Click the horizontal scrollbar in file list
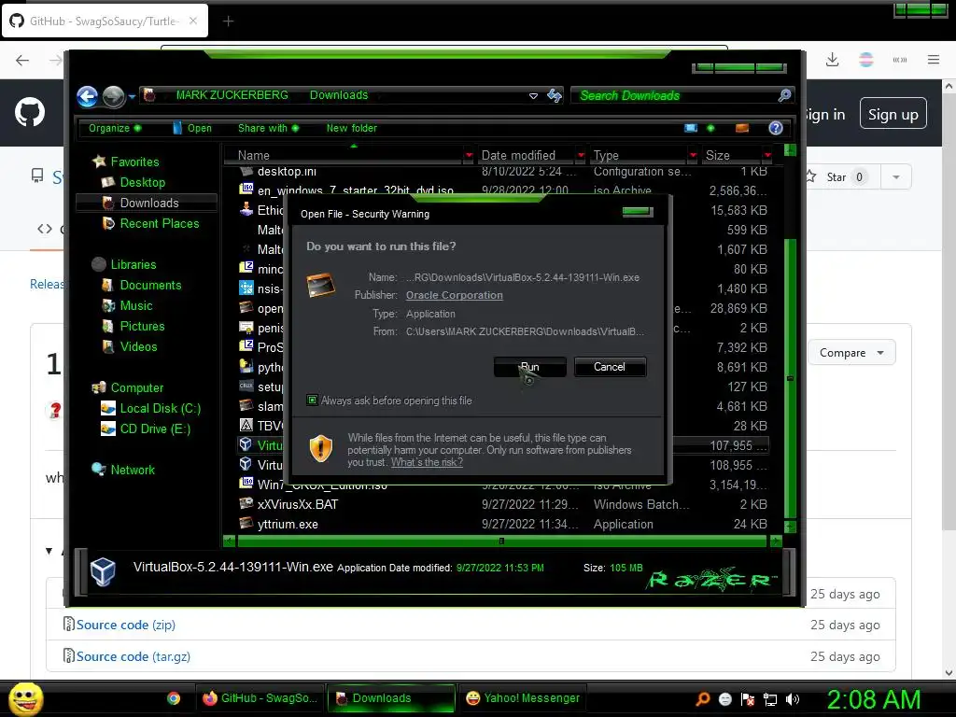Viewport: 956px width, 717px height. (x=501, y=541)
